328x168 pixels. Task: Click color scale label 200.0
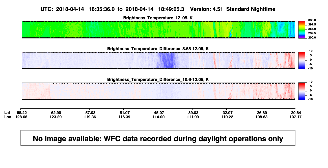[x=312, y=37]
